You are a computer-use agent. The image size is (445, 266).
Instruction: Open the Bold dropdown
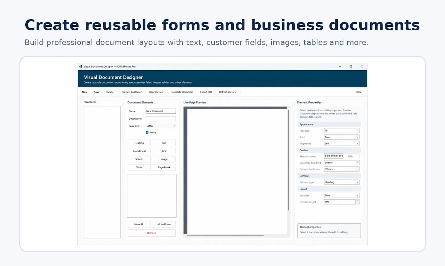click(342, 137)
